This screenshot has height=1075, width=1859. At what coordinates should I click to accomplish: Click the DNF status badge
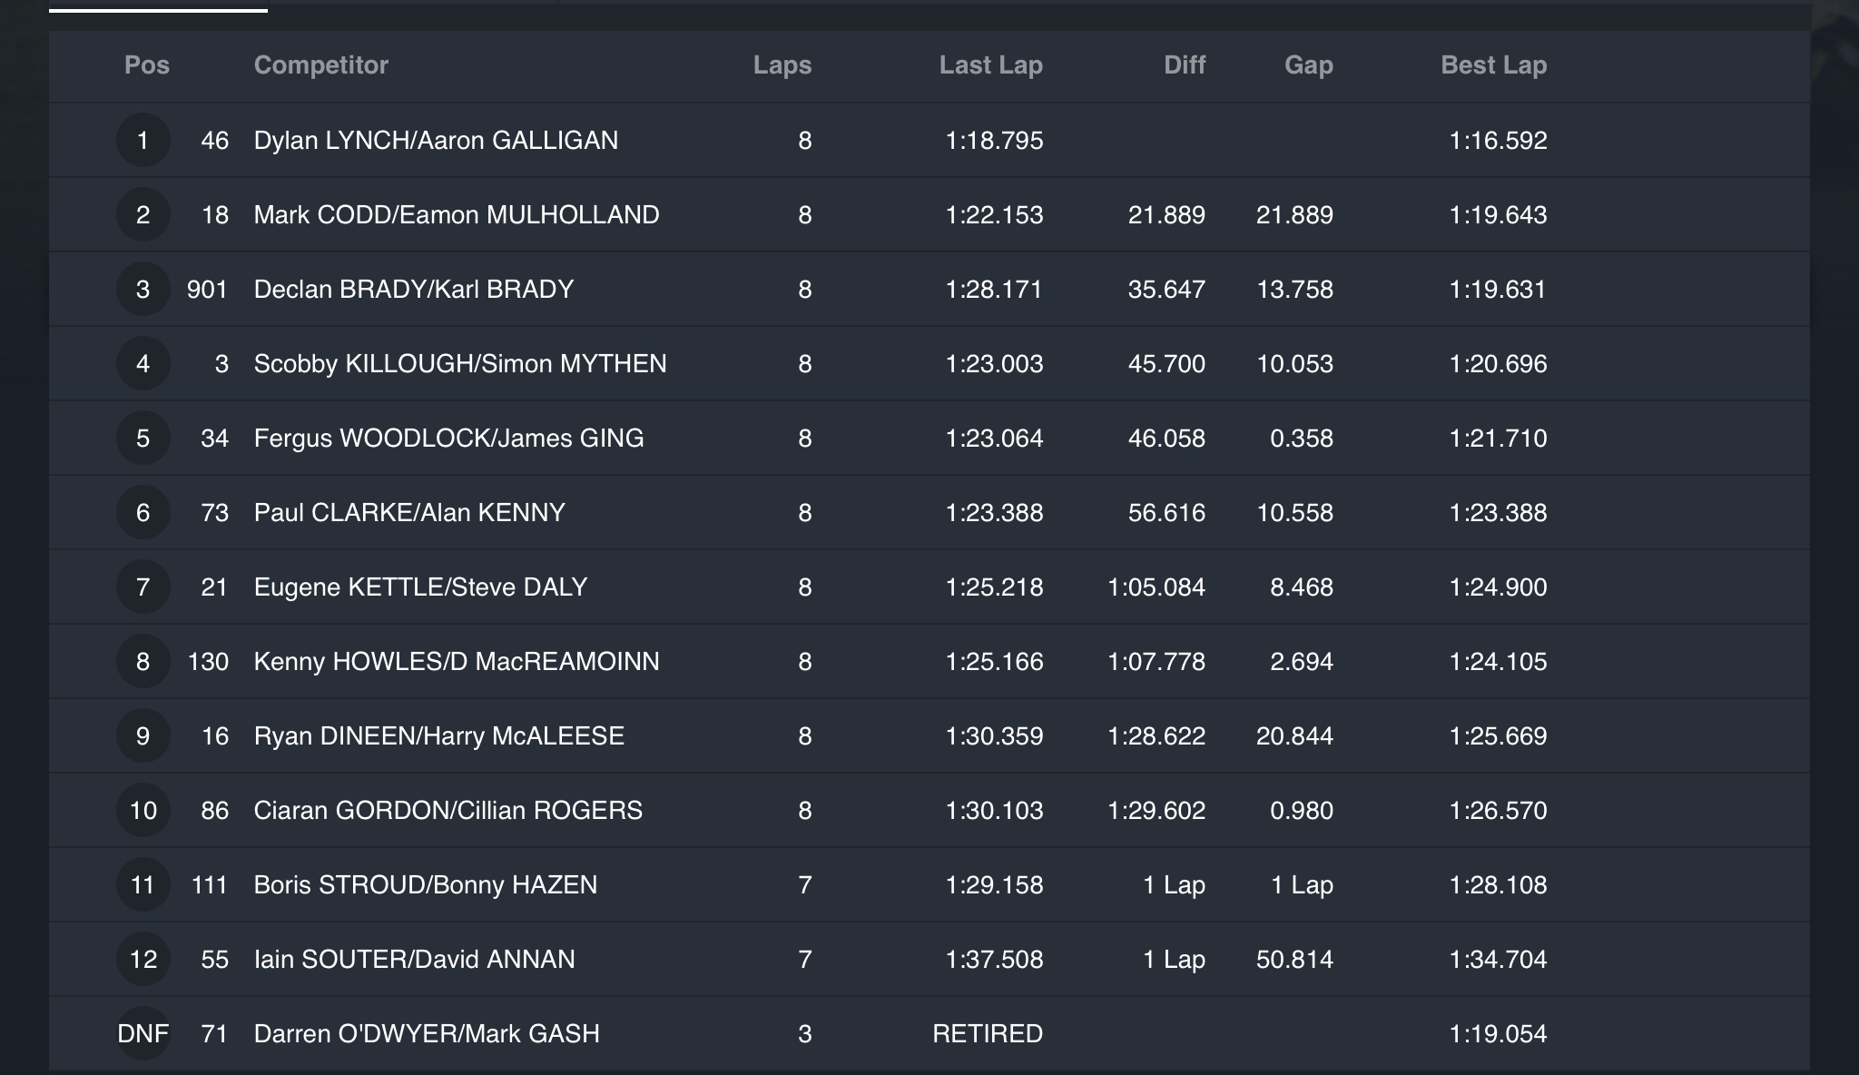tap(143, 1033)
